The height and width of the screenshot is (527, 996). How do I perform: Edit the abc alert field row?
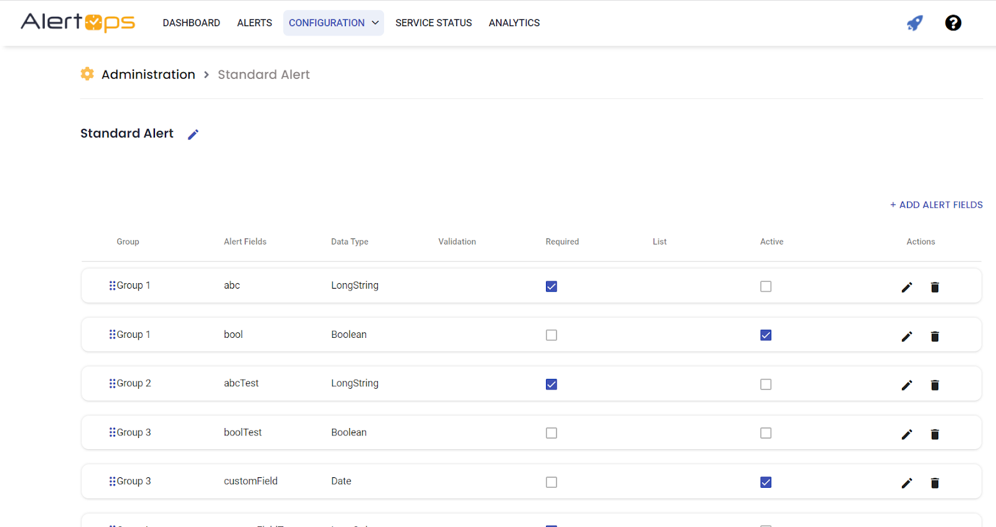(x=906, y=287)
